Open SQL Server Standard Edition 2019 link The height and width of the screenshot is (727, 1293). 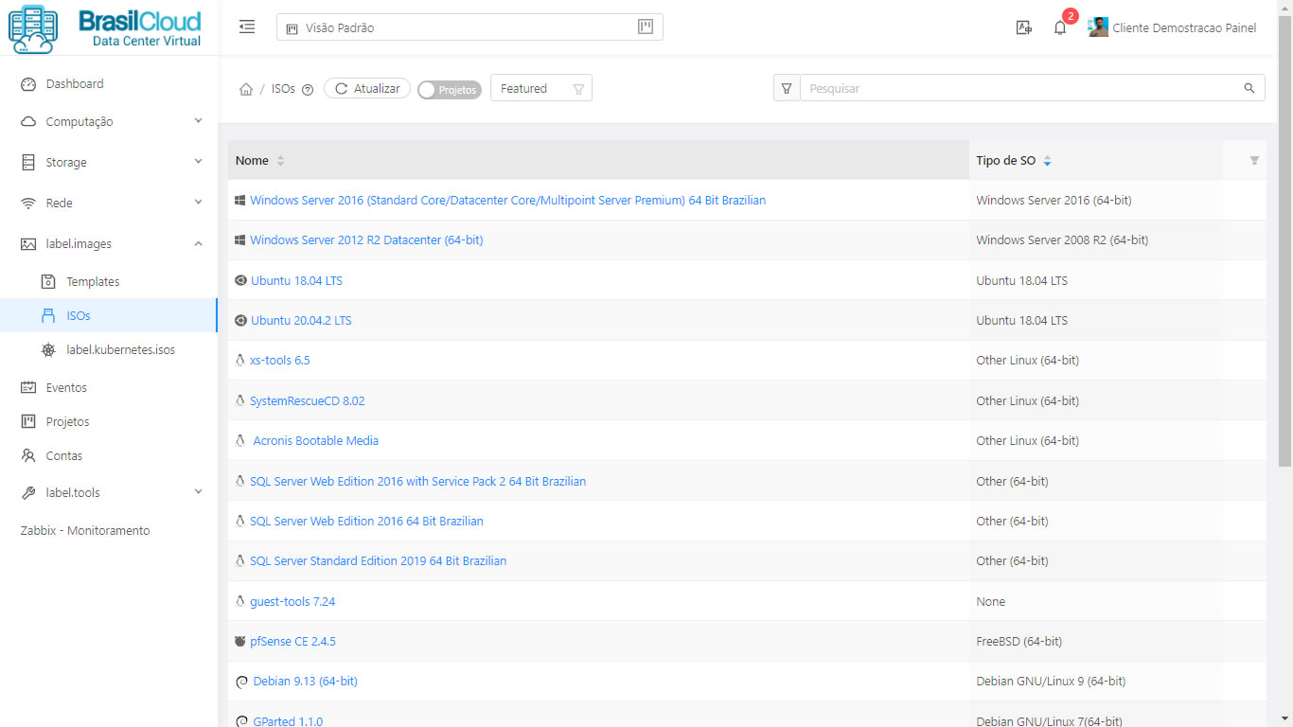tap(378, 560)
